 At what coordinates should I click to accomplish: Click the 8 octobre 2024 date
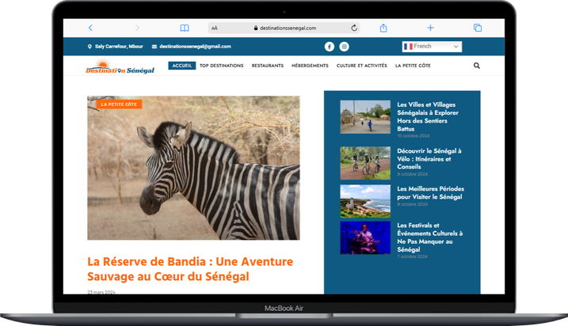point(412,204)
